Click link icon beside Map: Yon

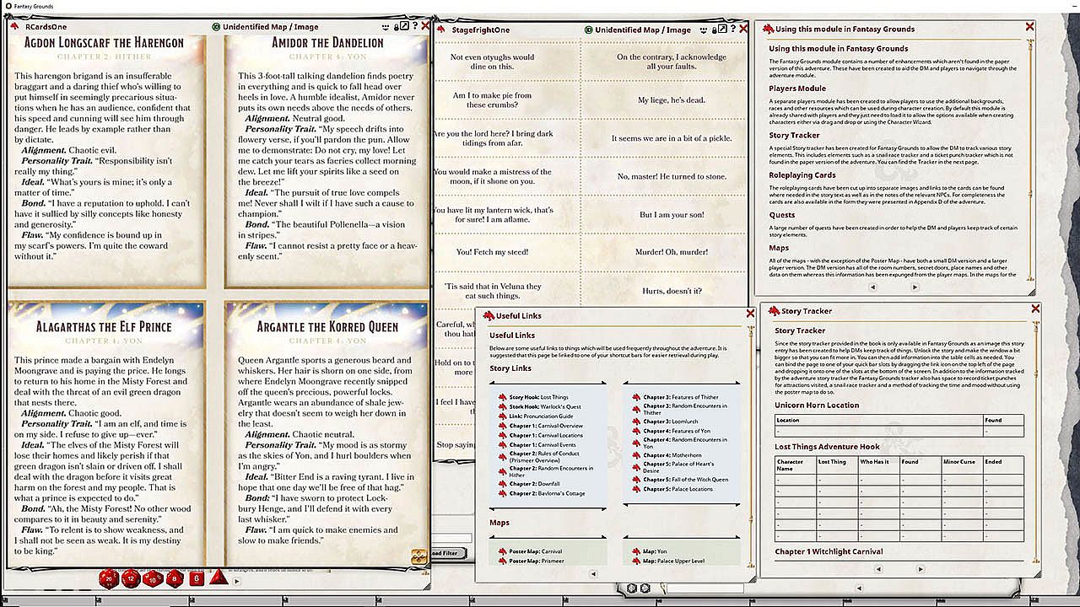[x=637, y=551]
